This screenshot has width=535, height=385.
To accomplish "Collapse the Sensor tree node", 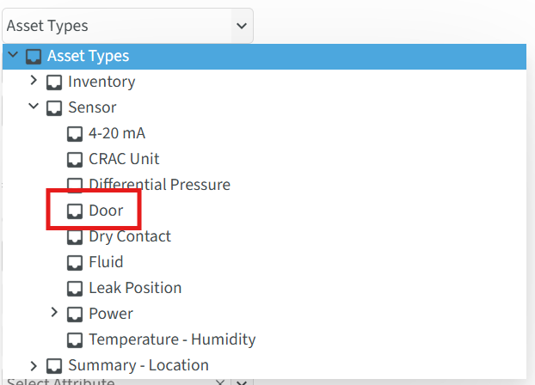I will (x=34, y=107).
